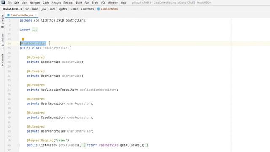Image resolution: width=270 pixels, height=152 pixels.
Task: Select the com breadcrumb
Action: pyautogui.click(x=52, y=9)
